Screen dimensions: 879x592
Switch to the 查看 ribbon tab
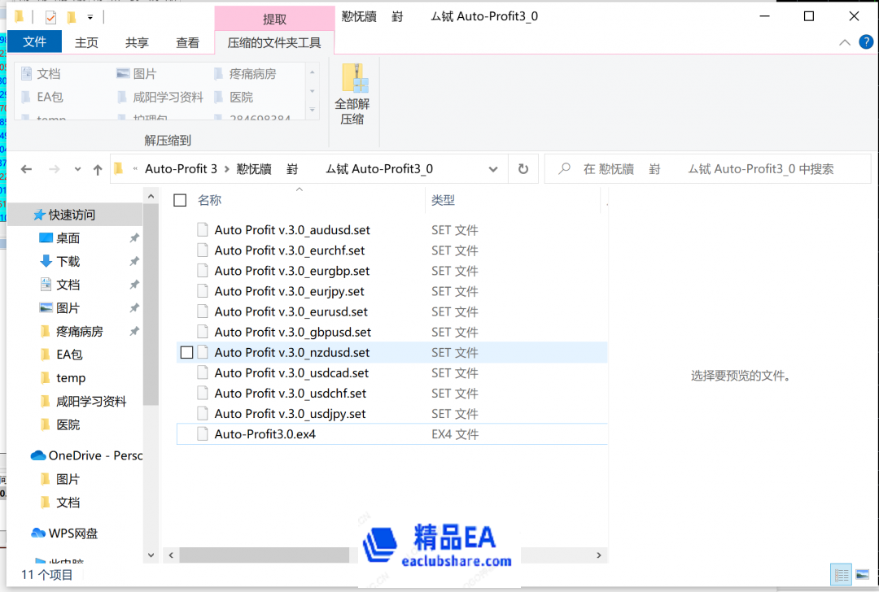click(x=187, y=42)
